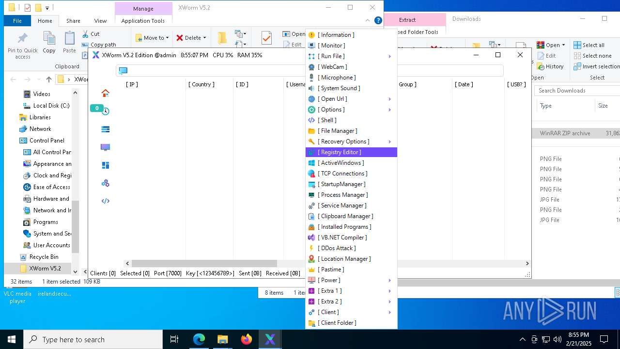Click the IP column header
Image resolution: width=620 pixels, height=349 pixels.
[x=132, y=84]
